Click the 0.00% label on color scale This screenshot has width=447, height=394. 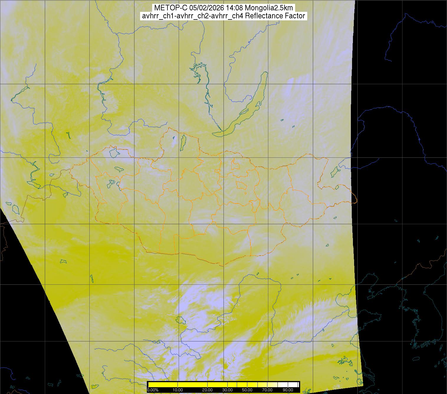tap(153, 390)
